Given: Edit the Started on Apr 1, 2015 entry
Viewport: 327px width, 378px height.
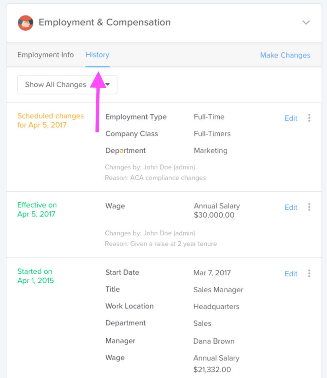Looking at the screenshot, I should point(291,274).
